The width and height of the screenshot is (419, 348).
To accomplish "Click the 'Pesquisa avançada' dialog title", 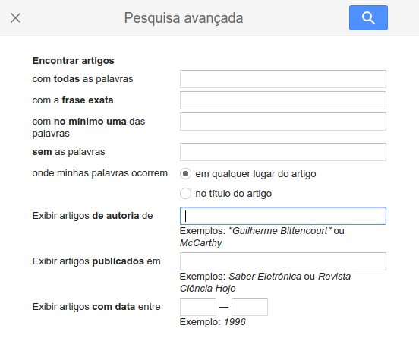I will pyautogui.click(x=184, y=18).
